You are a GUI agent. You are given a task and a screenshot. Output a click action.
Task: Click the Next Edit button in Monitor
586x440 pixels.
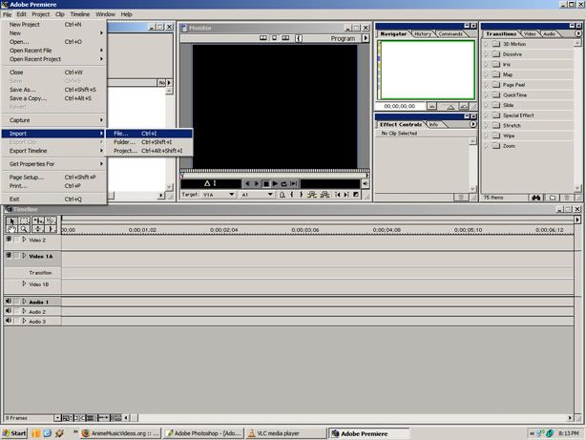coord(346,195)
